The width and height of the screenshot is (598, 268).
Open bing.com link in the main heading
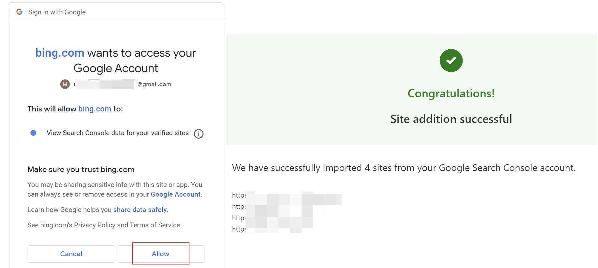(x=60, y=53)
